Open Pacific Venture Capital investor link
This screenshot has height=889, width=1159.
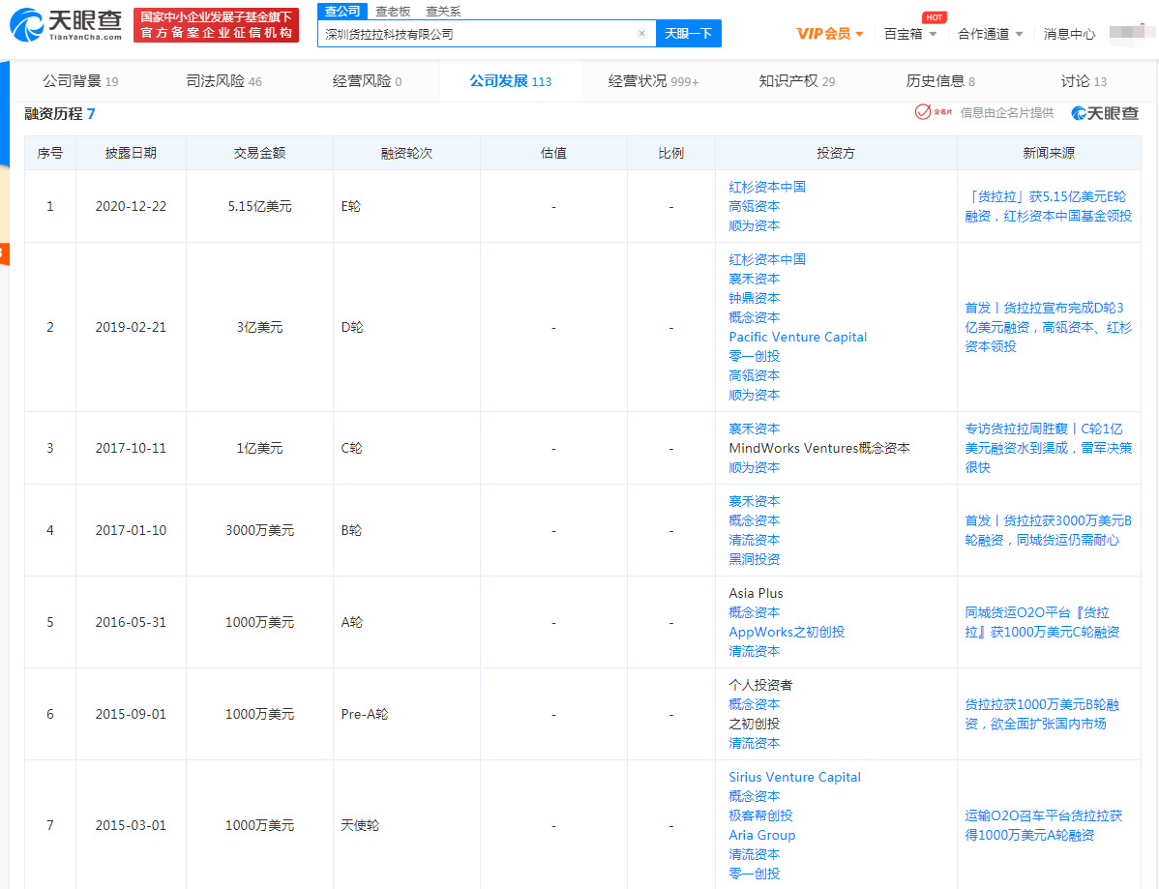pyautogui.click(x=797, y=337)
